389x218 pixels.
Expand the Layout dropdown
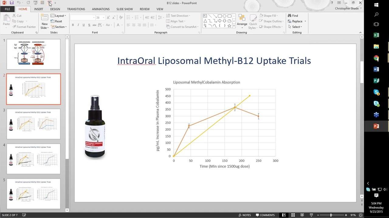[58, 16]
